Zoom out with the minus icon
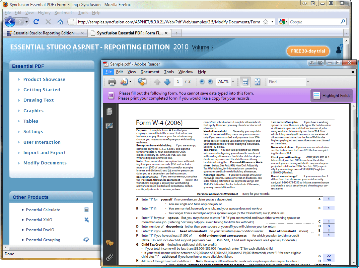The image size is (359, 268). [202, 82]
